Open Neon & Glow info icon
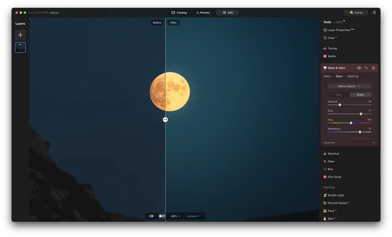392x237 pixels. (x=373, y=68)
